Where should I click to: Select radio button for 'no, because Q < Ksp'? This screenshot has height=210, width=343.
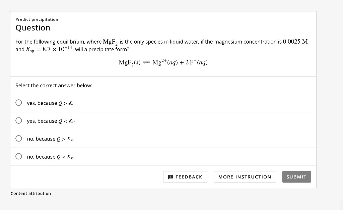19,156
